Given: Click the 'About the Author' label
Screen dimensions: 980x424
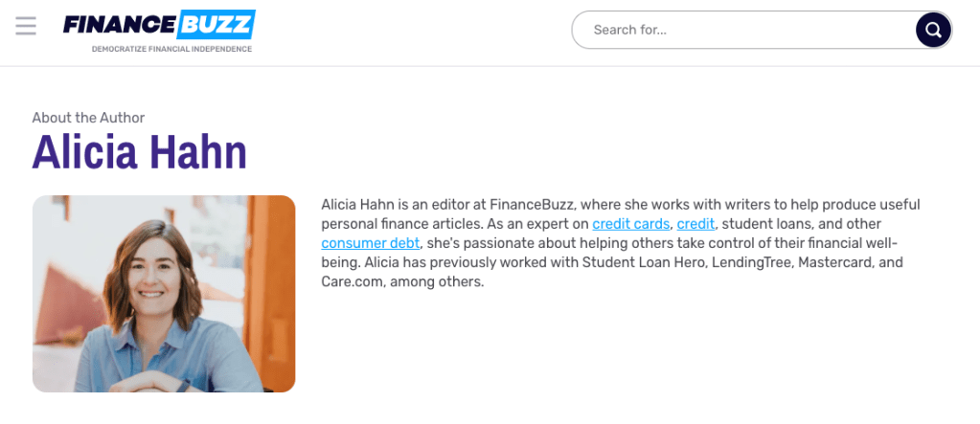Looking at the screenshot, I should [88, 118].
